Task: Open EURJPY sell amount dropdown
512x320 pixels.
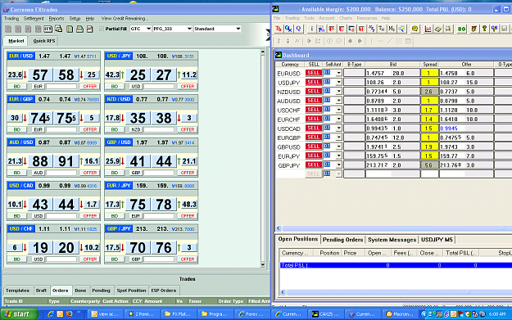Action: 338,156
